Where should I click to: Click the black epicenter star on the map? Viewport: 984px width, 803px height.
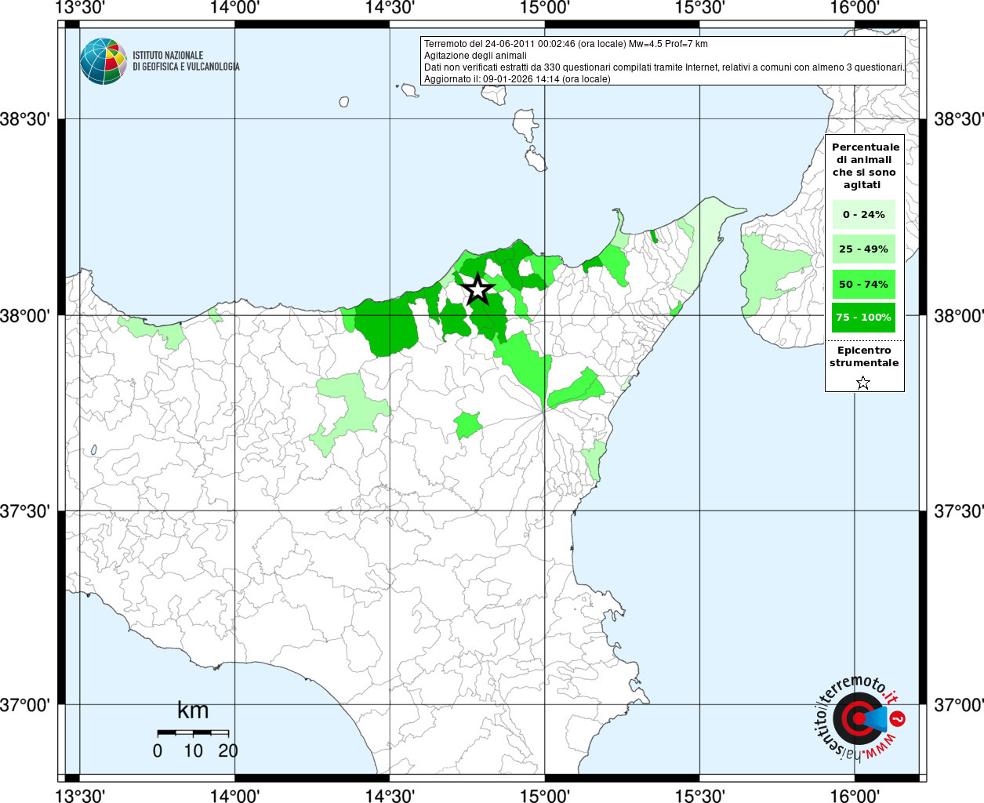point(477,289)
